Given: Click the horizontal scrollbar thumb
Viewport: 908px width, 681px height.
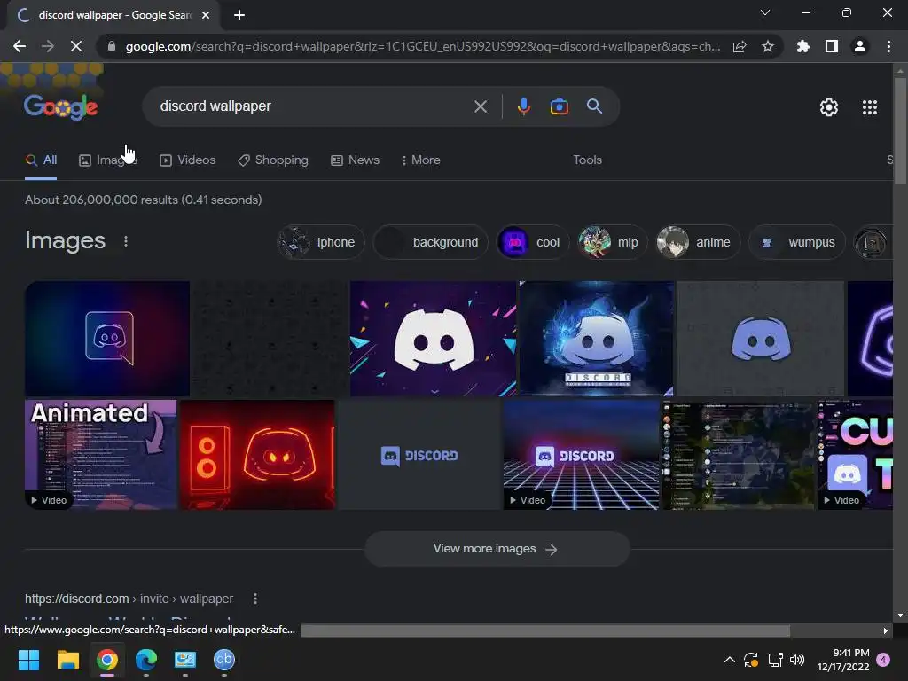Looking at the screenshot, I should [x=545, y=630].
